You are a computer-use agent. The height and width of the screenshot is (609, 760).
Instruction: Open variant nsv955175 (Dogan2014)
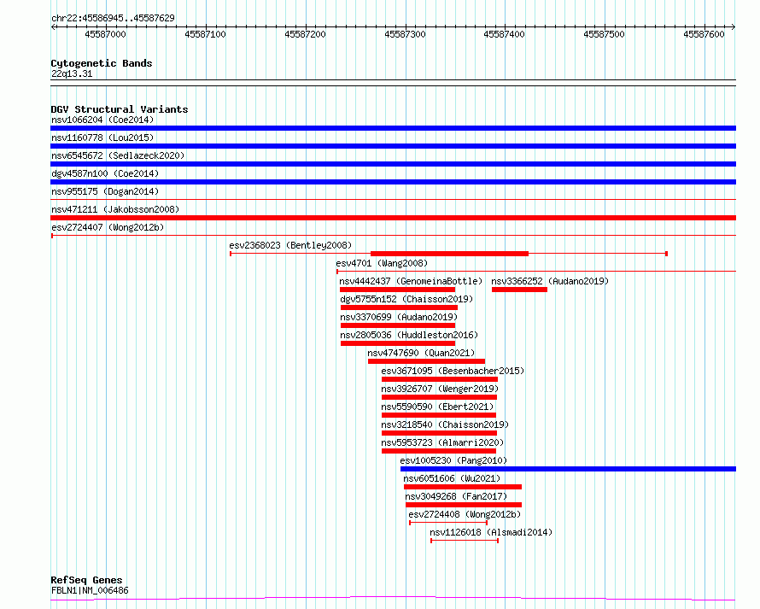pyautogui.click(x=105, y=191)
